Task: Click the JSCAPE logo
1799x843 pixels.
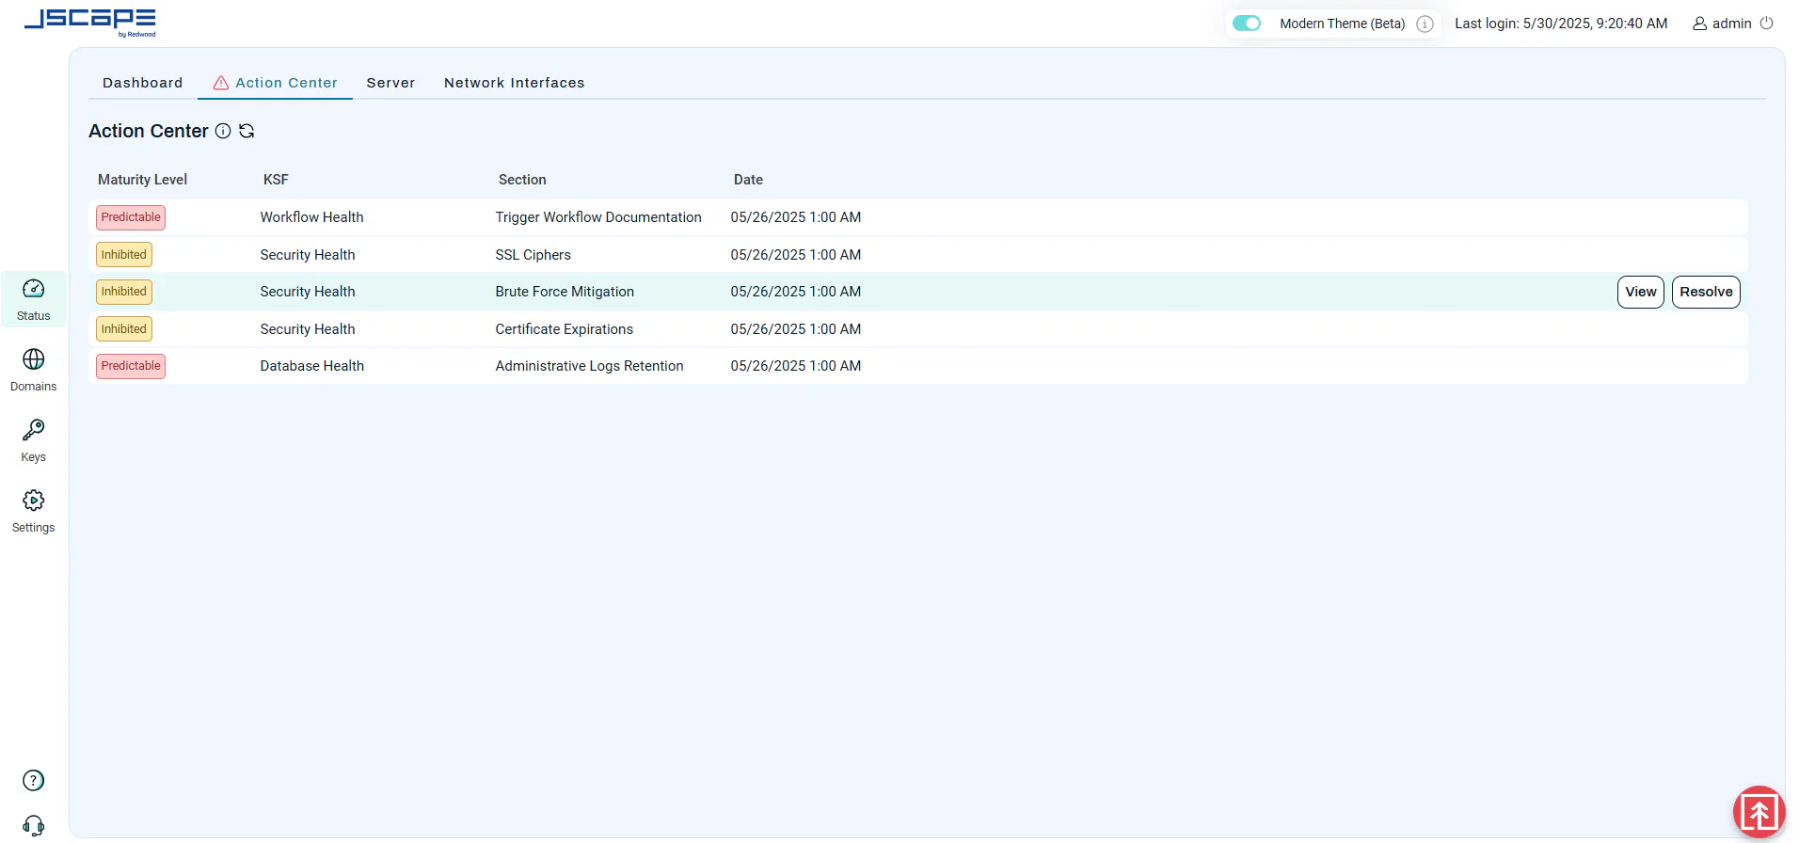Action: (90, 23)
